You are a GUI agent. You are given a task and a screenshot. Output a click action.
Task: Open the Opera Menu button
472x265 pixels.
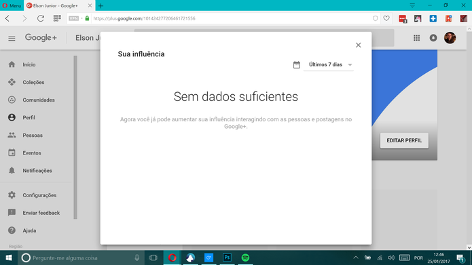[x=12, y=5]
